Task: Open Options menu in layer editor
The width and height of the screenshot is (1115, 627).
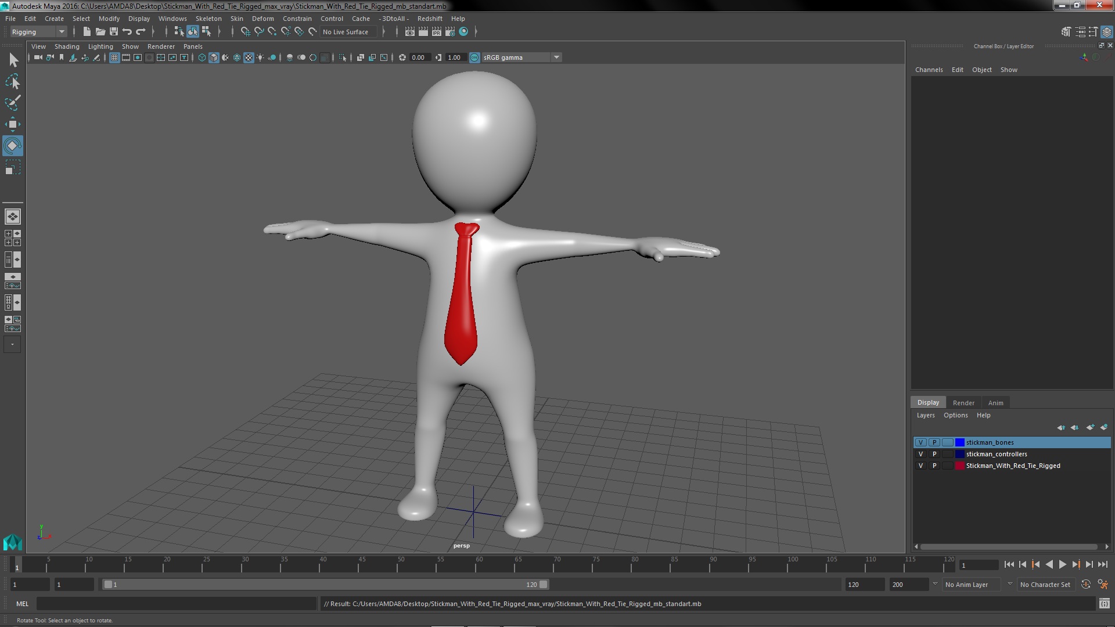Action: point(956,416)
